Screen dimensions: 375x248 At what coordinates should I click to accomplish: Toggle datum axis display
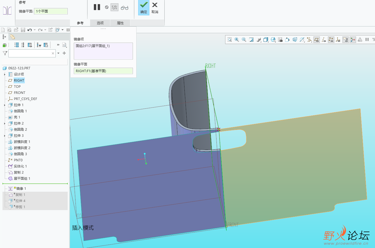324,40
